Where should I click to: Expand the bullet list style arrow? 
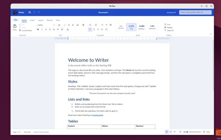pos(93,25)
